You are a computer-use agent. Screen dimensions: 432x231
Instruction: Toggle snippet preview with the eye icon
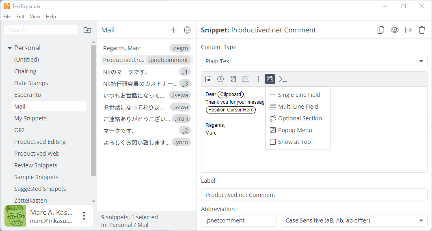395,30
